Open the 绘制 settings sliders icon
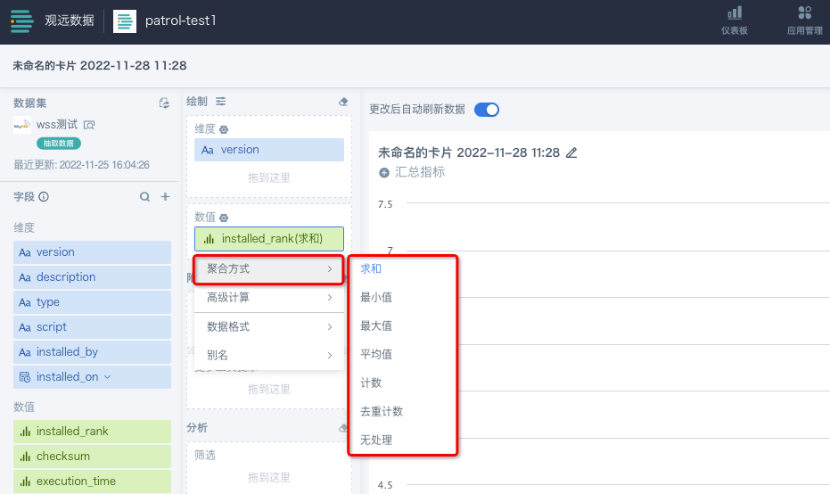This screenshot has height=494, width=830. pyautogui.click(x=220, y=102)
